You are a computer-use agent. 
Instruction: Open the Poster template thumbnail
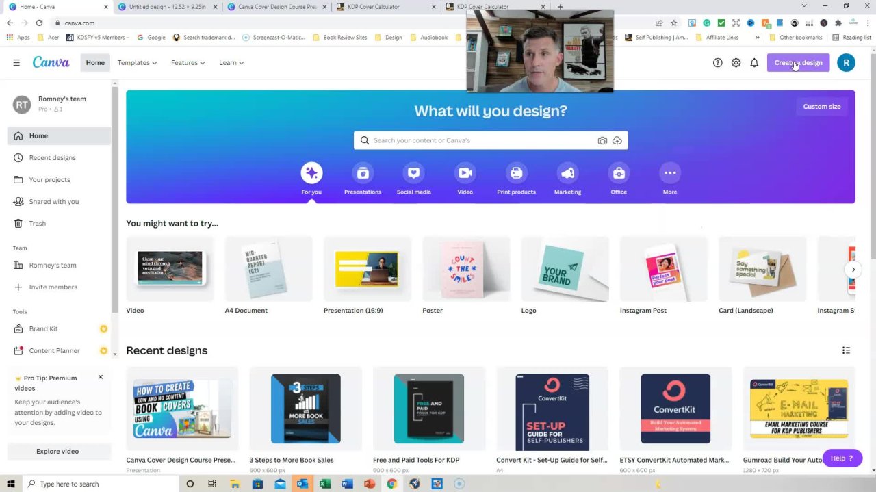coord(466,269)
